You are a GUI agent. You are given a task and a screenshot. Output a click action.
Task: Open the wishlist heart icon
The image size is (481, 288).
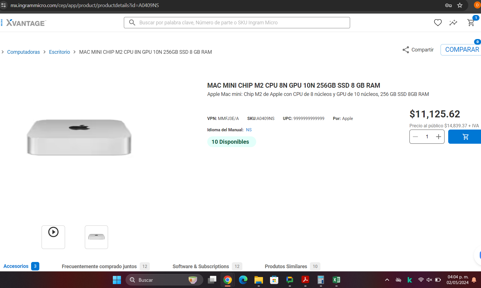[x=438, y=23]
